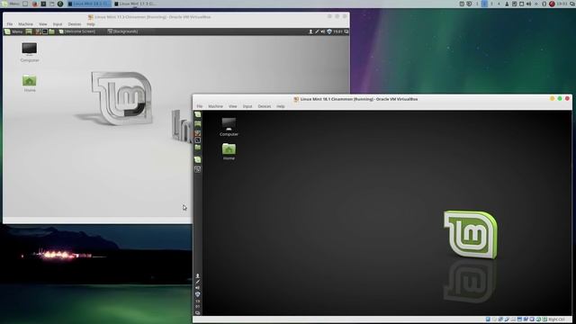Open Machine menu in Mint 17.3 VirtualBox window
Screen dimensions: 576x324
tap(26, 24)
